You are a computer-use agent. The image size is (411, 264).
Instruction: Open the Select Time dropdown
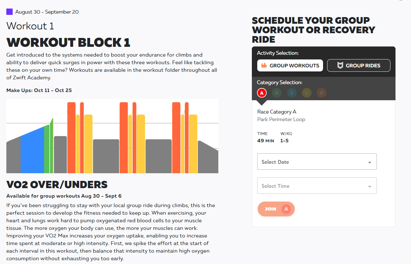[x=317, y=186]
